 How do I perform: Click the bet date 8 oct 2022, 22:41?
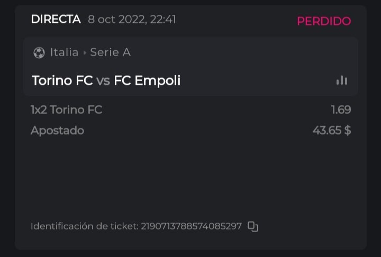click(132, 20)
